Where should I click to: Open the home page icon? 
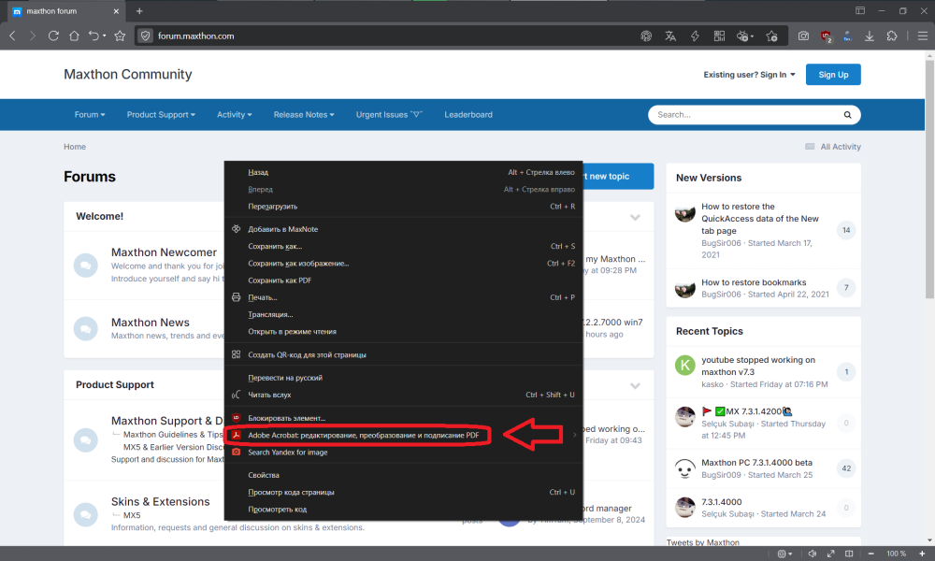click(x=74, y=36)
